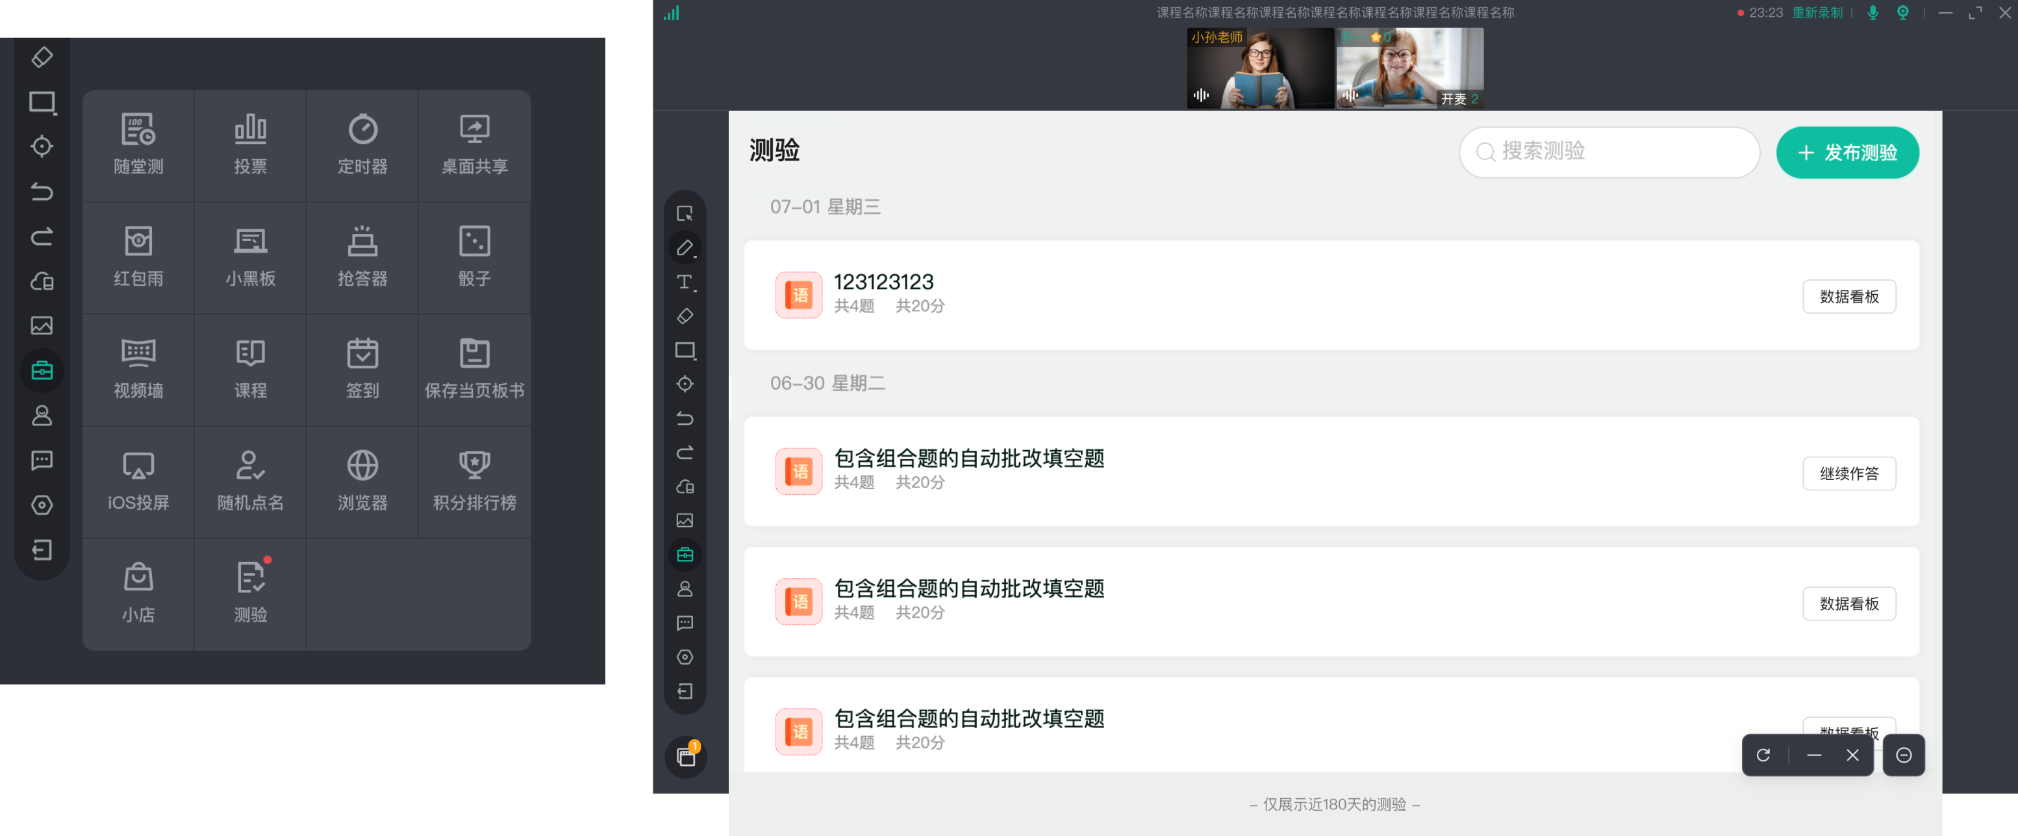Open the 签到 check-in tool
The width and height of the screenshot is (2018, 836).
[362, 370]
